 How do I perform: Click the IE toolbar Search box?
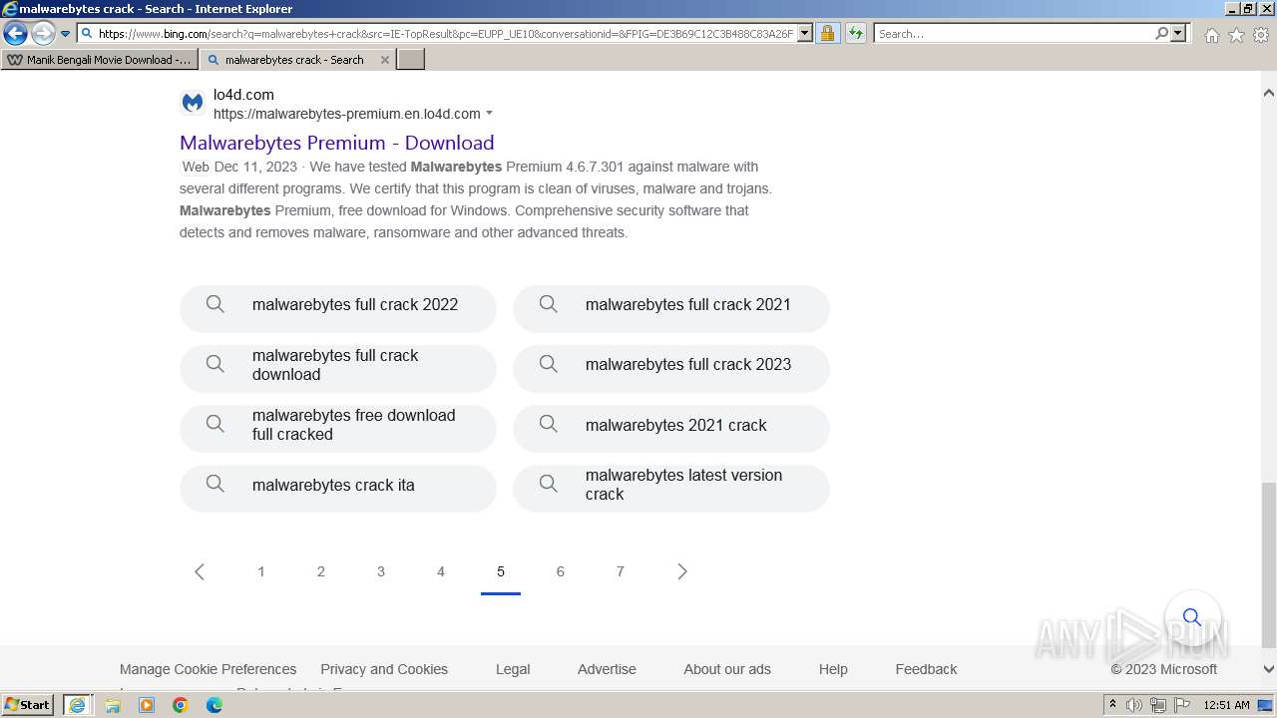click(1014, 34)
